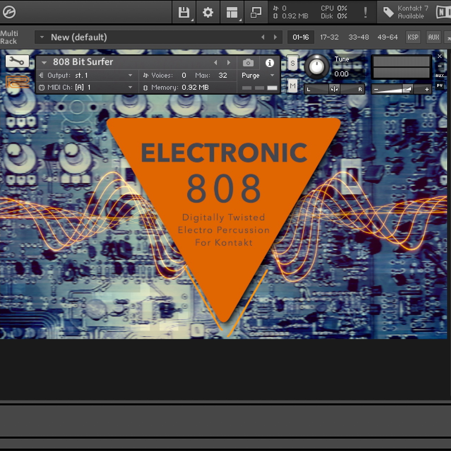Click the instrument volume slider
Viewport: 451px width, 451px height.
tap(402, 89)
